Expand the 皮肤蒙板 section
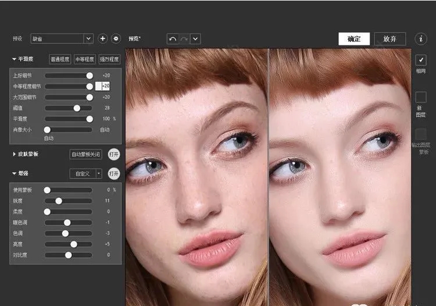Screen dimensions: 436x306 (x=14, y=154)
